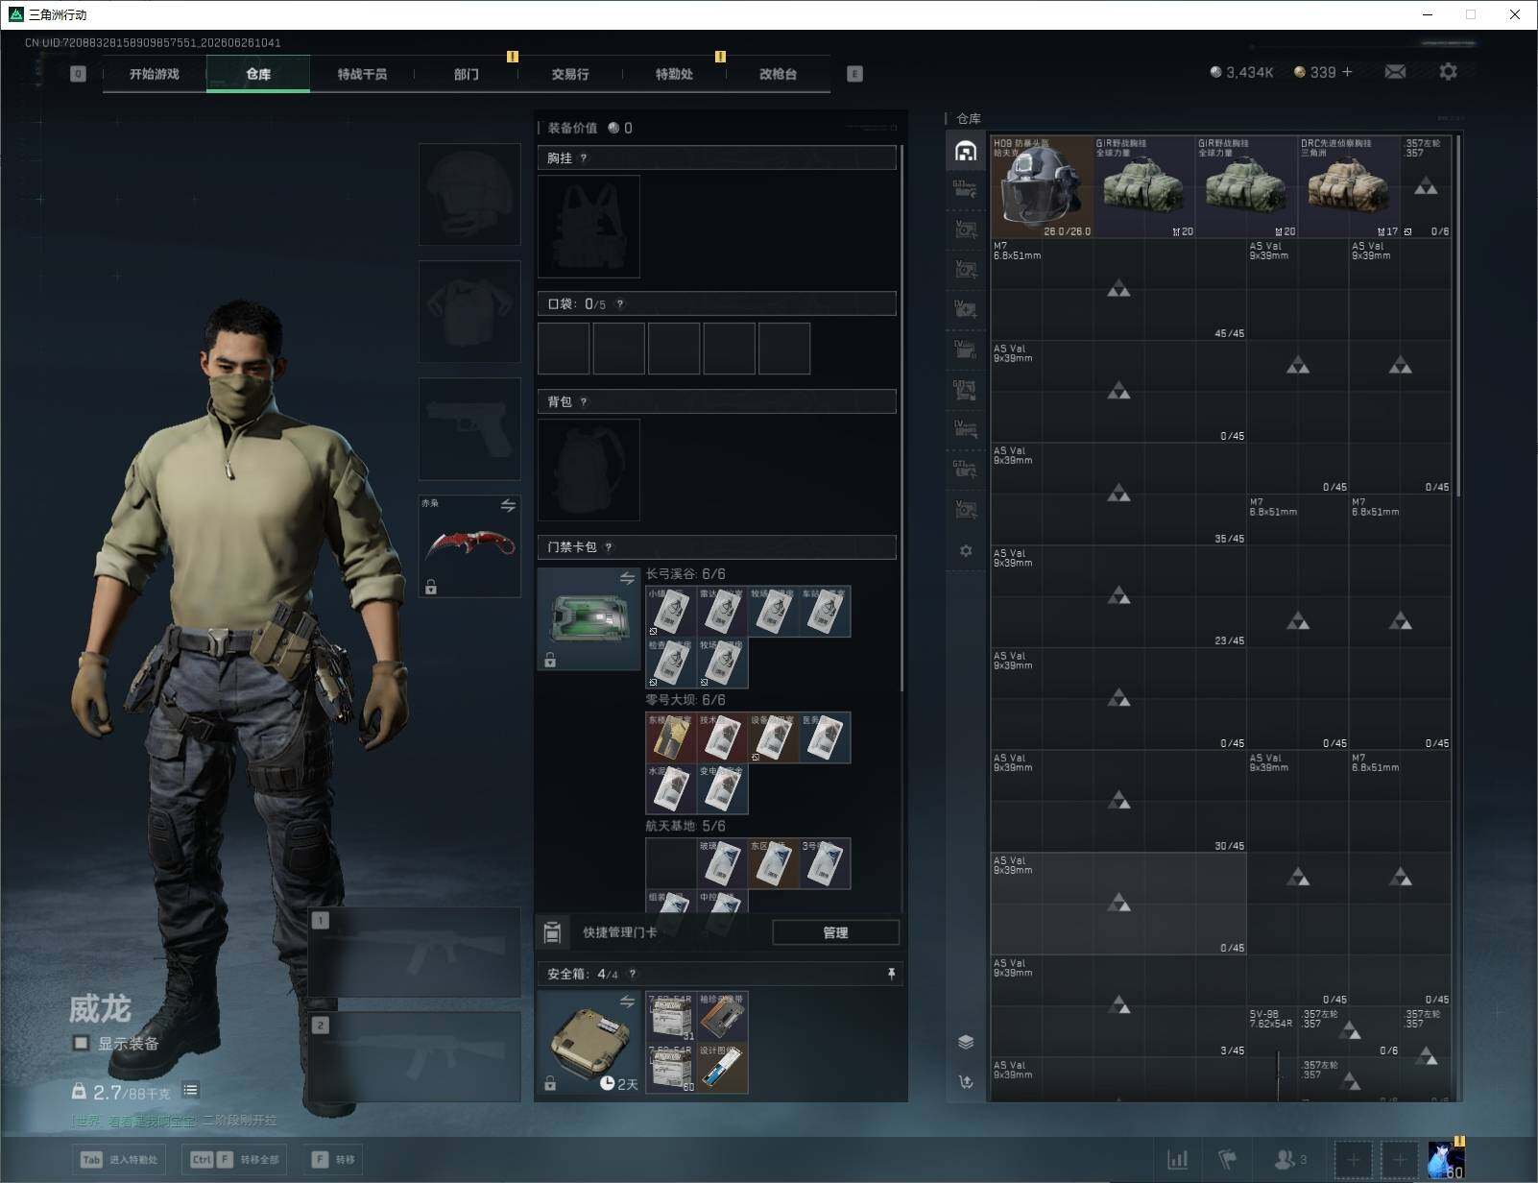Select the empty backpack slot
Screen dimensions: 1538x1183
[589, 470]
